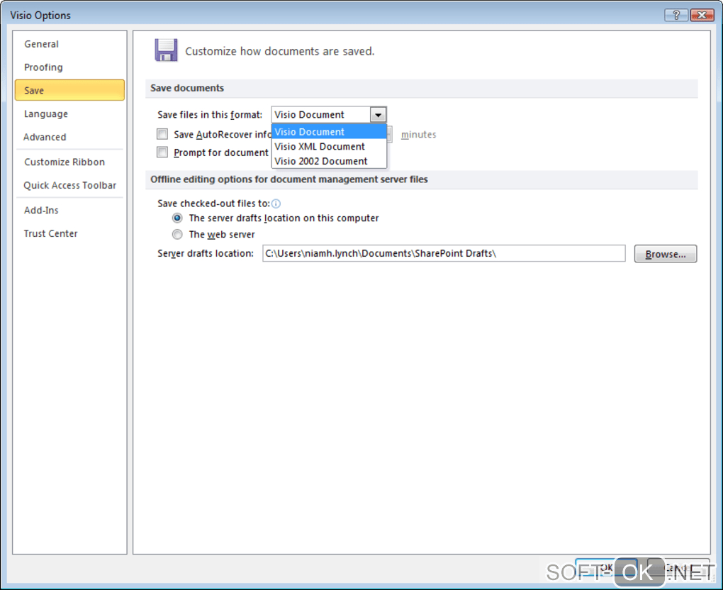Image resolution: width=723 pixels, height=590 pixels.
Task: Close the Visio Options dialog
Action: point(702,15)
